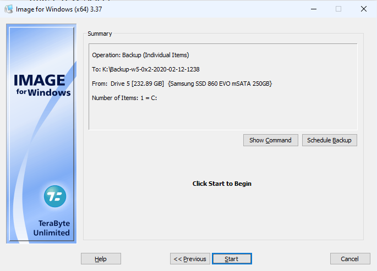
Task: Click the Image for Windows title bar icon
Action: tap(9, 9)
